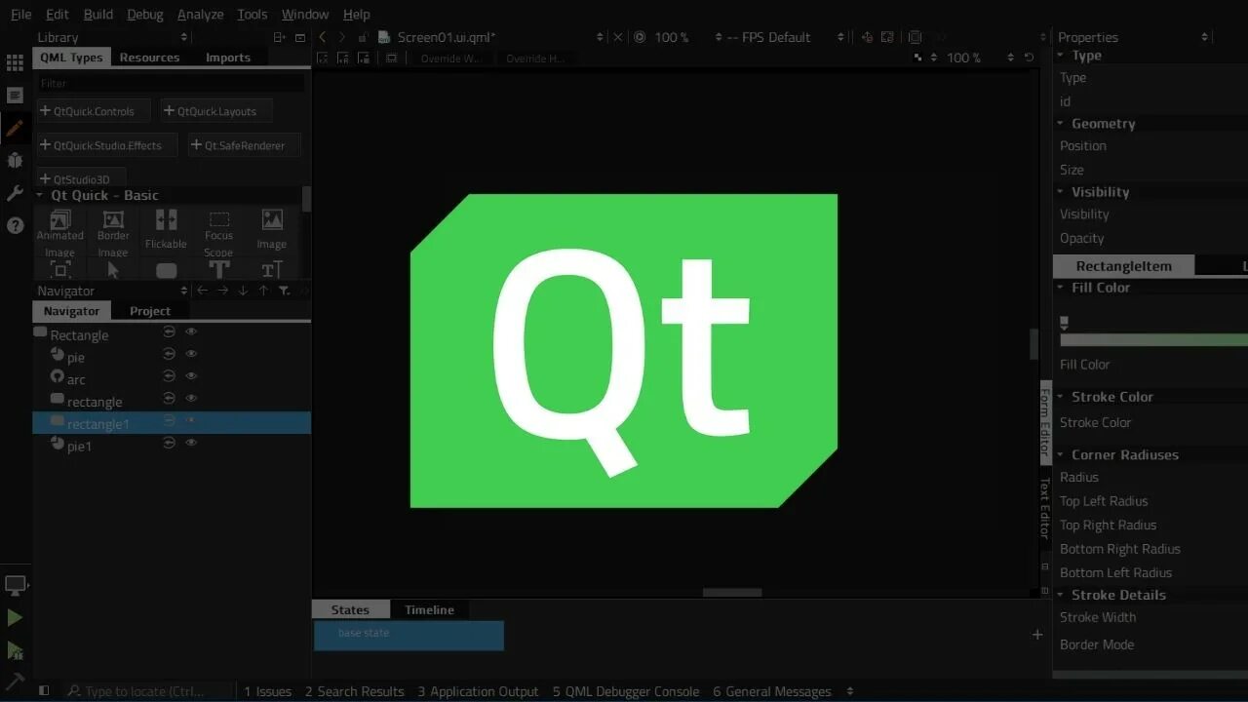Click the reset zoom icon next to 100 %
Viewport: 1248px width, 702px height.
1028,58
